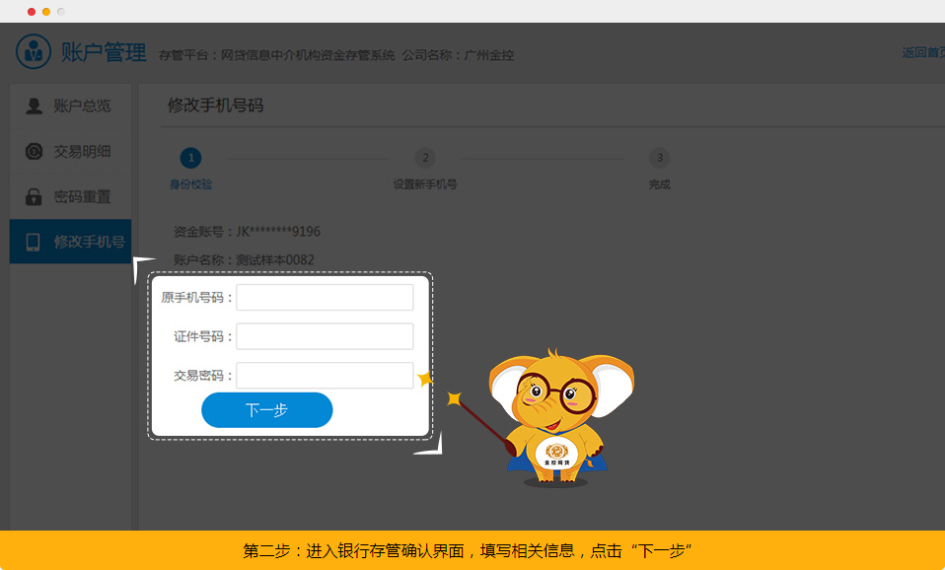Open 交易明细 menu item
The height and width of the screenshot is (570, 945).
pyautogui.click(x=82, y=151)
